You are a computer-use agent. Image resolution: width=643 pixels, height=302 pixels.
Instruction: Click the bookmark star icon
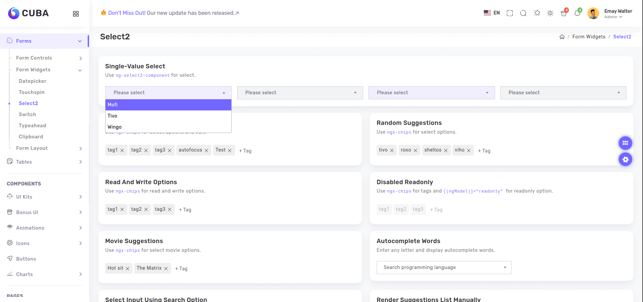(x=537, y=13)
